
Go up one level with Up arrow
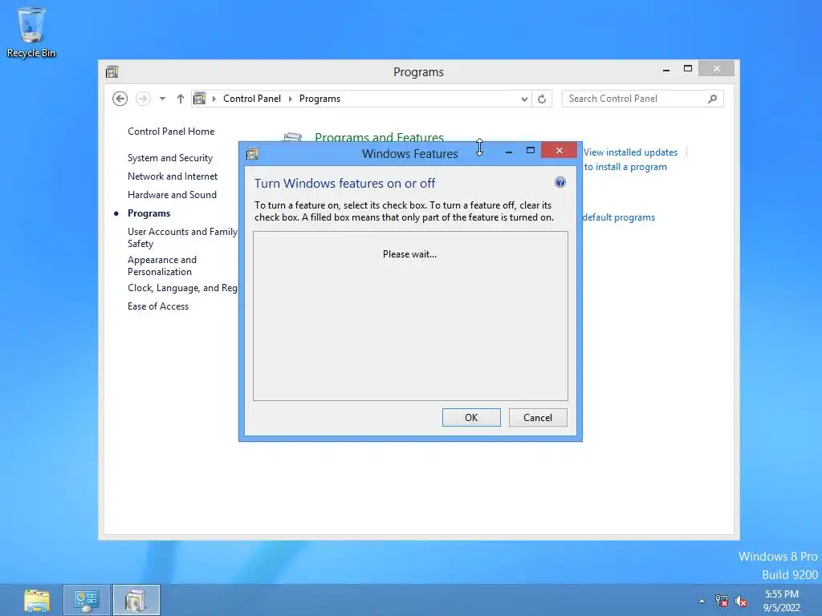(181, 99)
